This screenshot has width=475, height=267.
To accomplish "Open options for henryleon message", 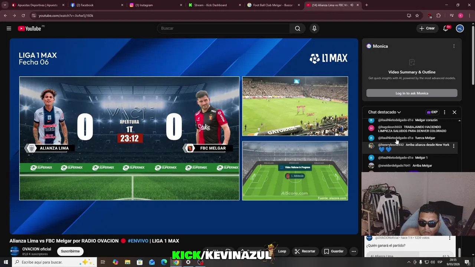I will tap(453, 146).
